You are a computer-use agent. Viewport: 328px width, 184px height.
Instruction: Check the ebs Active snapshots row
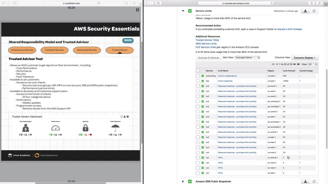(198, 81)
